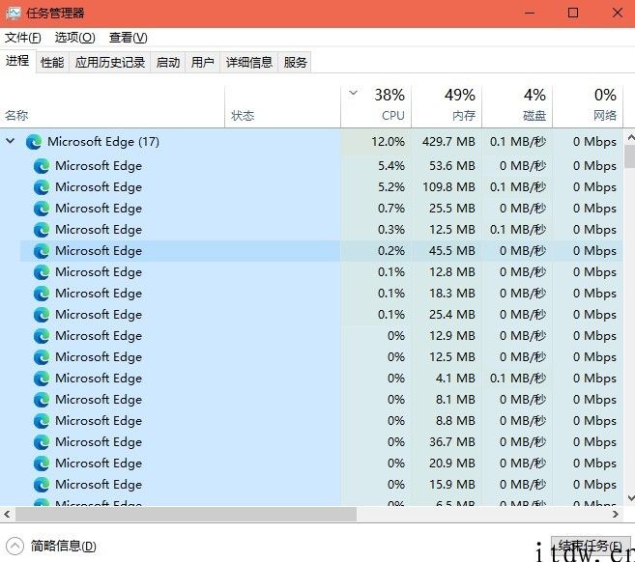The width and height of the screenshot is (635, 562).
Task: Select Edge icon in the 15.9 MB row
Action: (42, 485)
